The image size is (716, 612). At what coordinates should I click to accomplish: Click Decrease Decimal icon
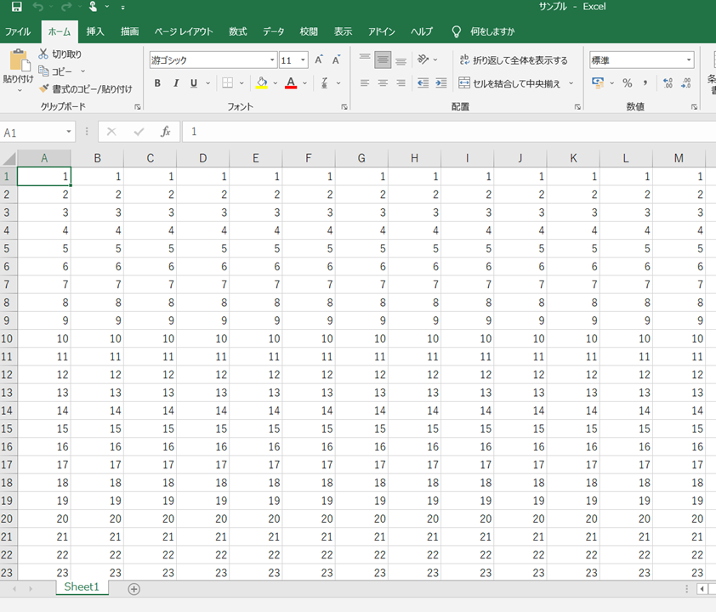[x=686, y=83]
